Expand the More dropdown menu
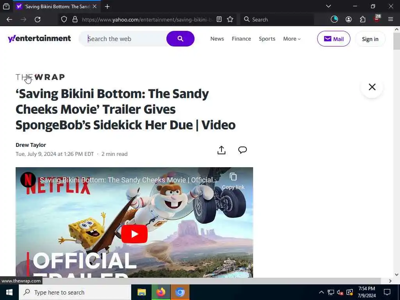400x300 pixels. click(292, 39)
